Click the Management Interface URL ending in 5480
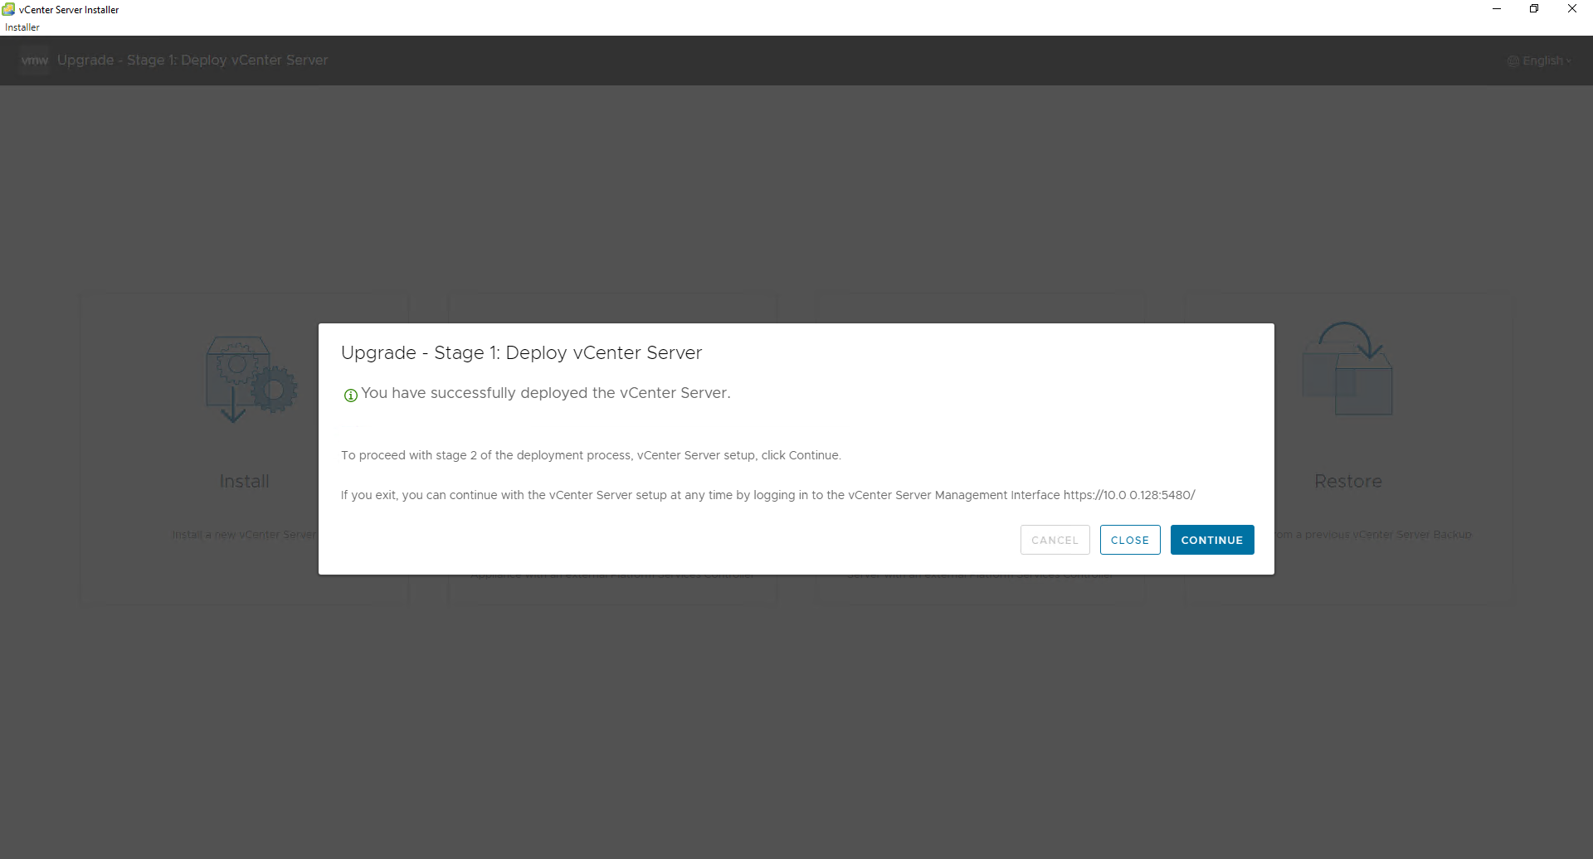 (x=1129, y=495)
